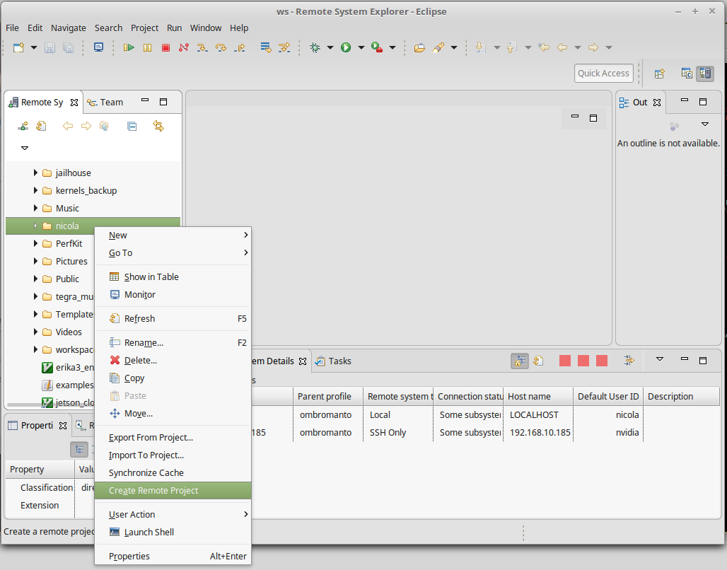Click the green Run icon
The image size is (727, 570).
(346, 47)
